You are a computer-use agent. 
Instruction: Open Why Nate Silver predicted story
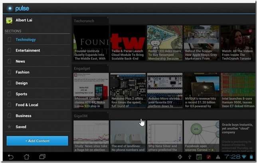pos(165,136)
